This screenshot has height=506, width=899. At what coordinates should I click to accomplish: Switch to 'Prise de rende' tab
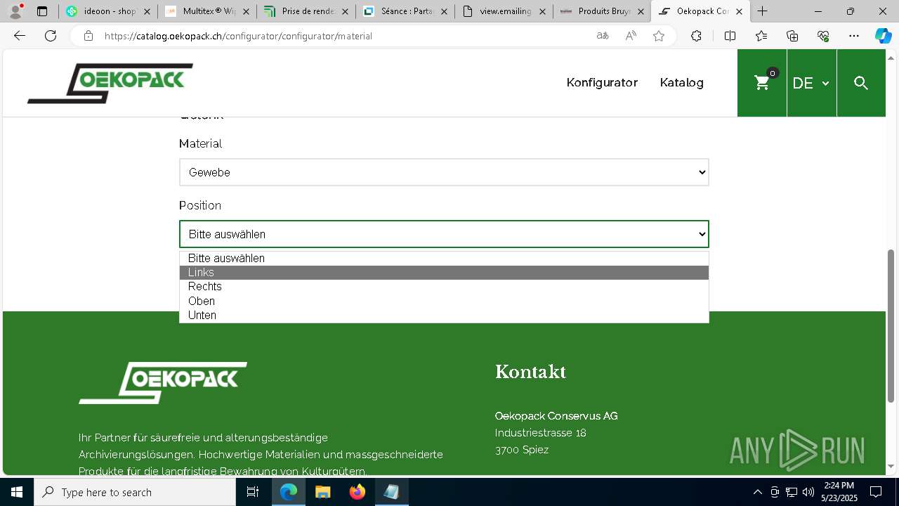(x=306, y=11)
